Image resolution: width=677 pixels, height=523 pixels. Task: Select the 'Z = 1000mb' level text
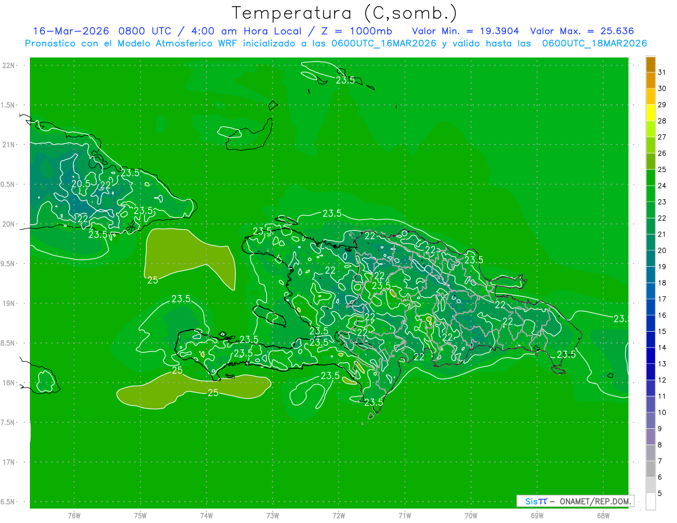(x=357, y=31)
